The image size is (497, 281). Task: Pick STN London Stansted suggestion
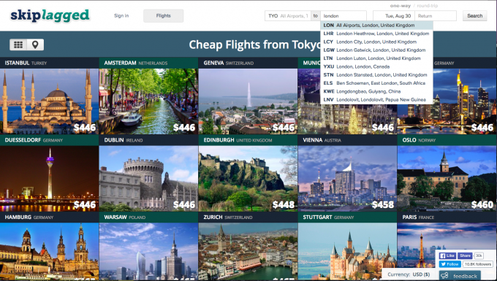click(x=376, y=75)
